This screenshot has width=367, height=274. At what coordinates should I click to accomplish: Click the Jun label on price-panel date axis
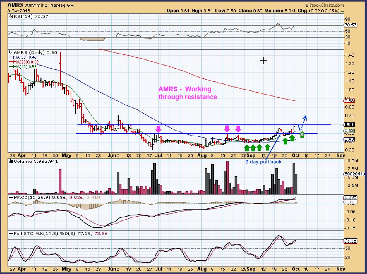pos(113,156)
